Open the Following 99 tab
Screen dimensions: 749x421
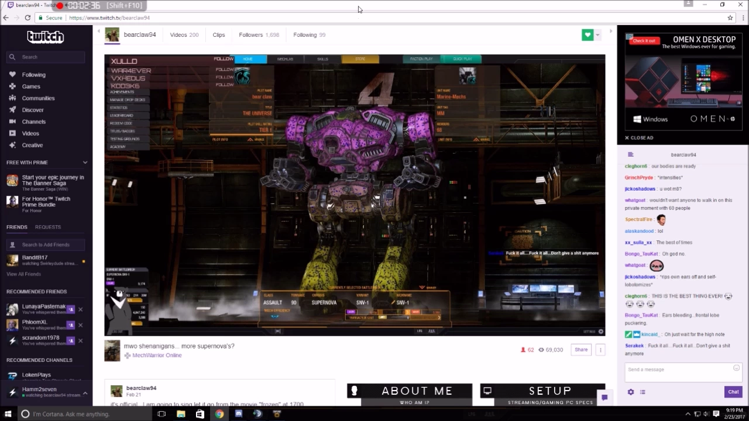pyautogui.click(x=310, y=35)
